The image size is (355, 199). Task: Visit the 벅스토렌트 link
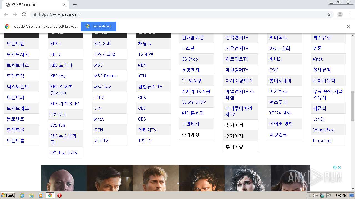coord(18,87)
